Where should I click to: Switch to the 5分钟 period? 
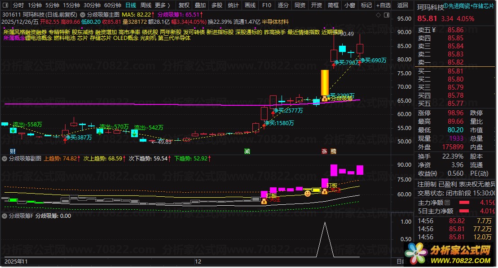click(x=52, y=5)
